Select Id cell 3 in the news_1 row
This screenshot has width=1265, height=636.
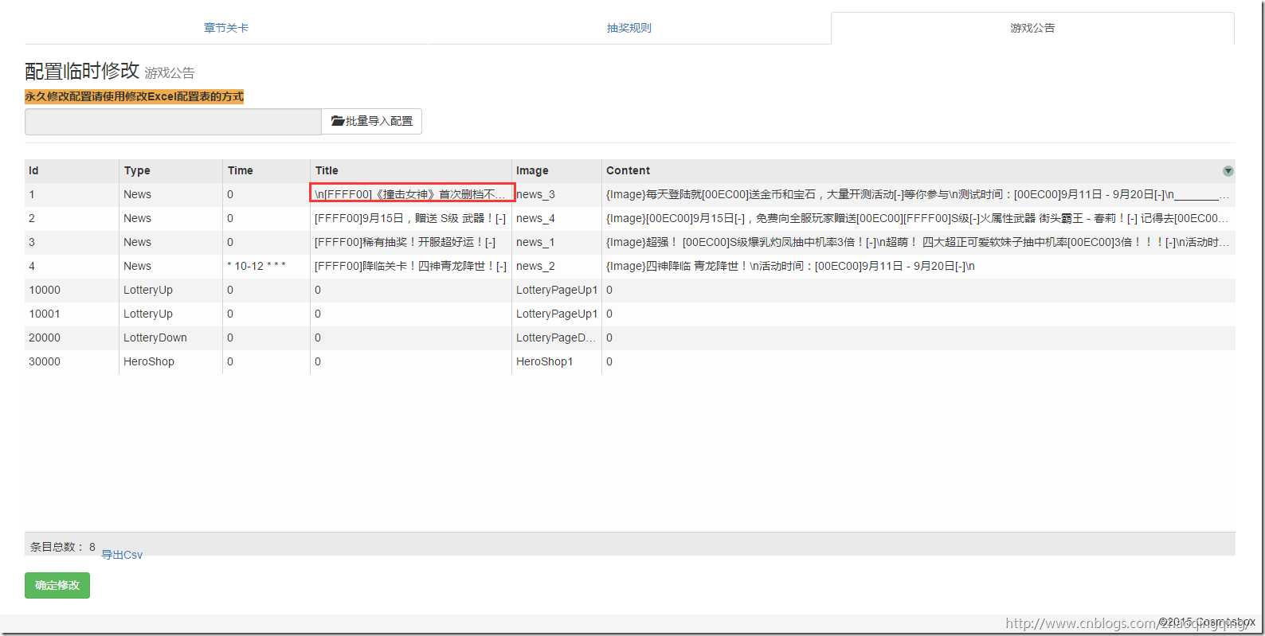point(72,242)
